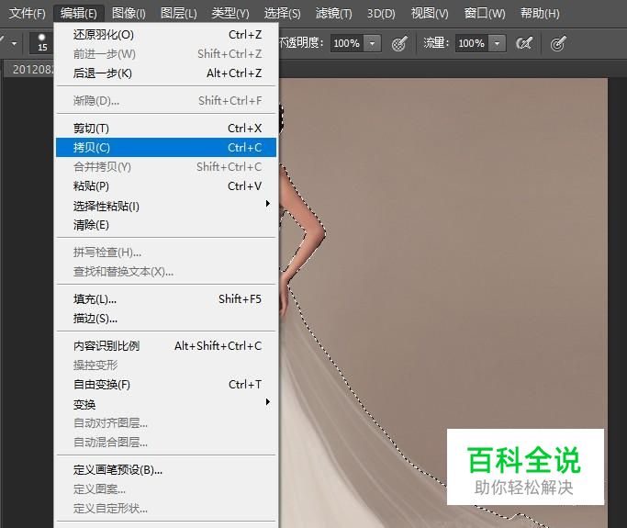Open the 填充(L)... fill dialog
627x528 pixels.
166,299
